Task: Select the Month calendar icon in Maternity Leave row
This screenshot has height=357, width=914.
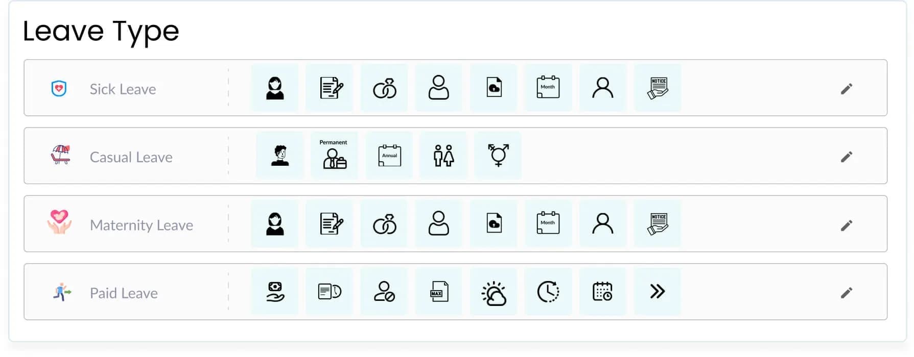Action: pos(548,223)
